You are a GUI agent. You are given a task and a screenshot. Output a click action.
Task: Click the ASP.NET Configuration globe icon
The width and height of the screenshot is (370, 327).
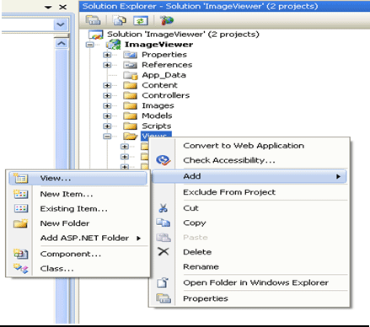pos(167,20)
